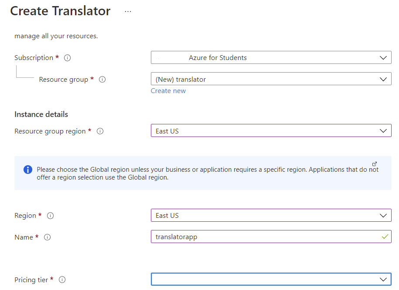The image size is (399, 290).
Task: Click the Name field containing translatorapp
Action: [x=262, y=237]
